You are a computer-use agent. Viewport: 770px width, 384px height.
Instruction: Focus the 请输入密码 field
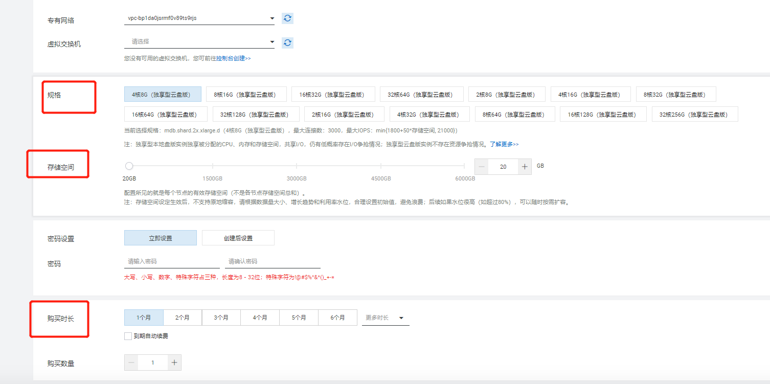pyautogui.click(x=172, y=261)
